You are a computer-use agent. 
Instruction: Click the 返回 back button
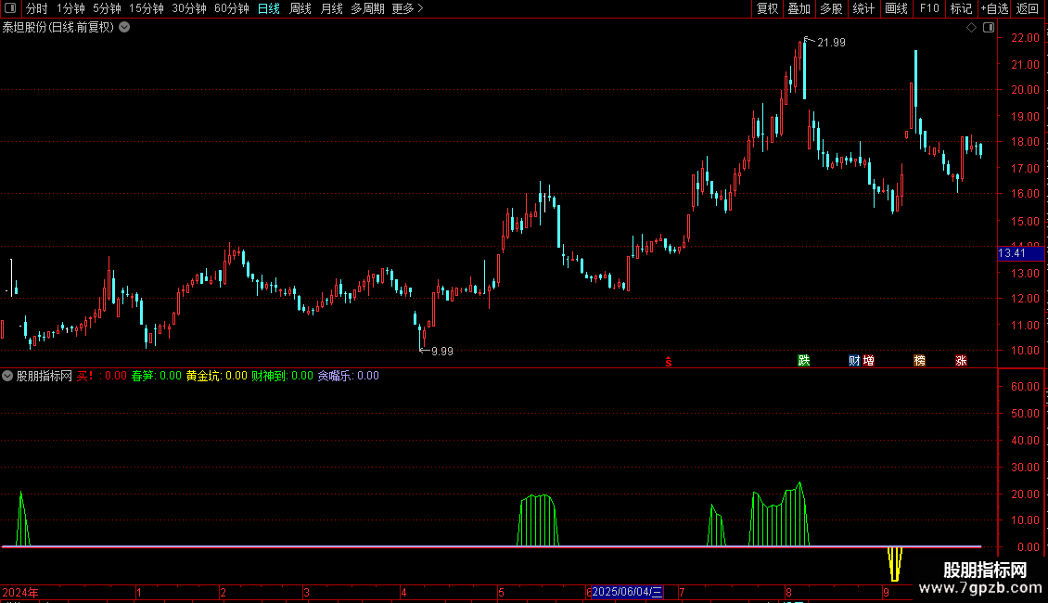tap(1028, 8)
